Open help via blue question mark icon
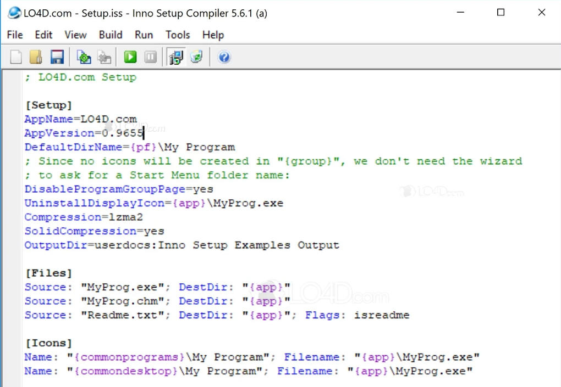561x387 pixels. (x=224, y=57)
